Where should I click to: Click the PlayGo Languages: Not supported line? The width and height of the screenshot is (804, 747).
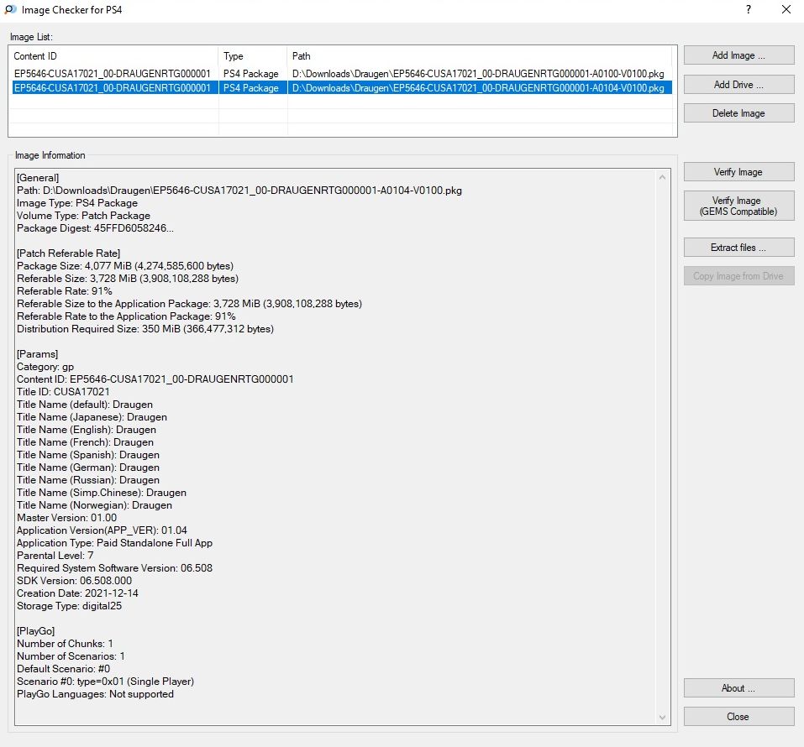coord(96,694)
